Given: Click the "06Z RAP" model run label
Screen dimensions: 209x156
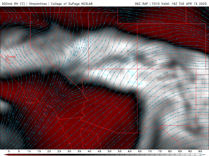Looking at the screenshot, I should tap(141, 4).
